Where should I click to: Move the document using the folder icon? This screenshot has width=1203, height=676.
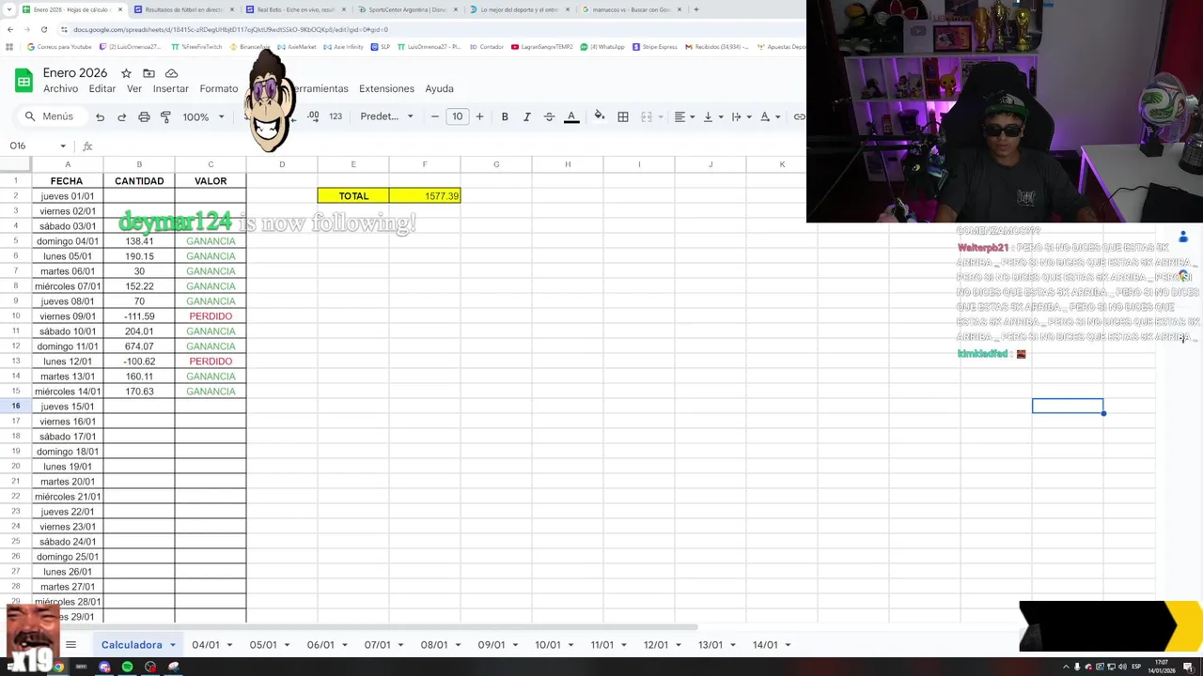point(148,73)
